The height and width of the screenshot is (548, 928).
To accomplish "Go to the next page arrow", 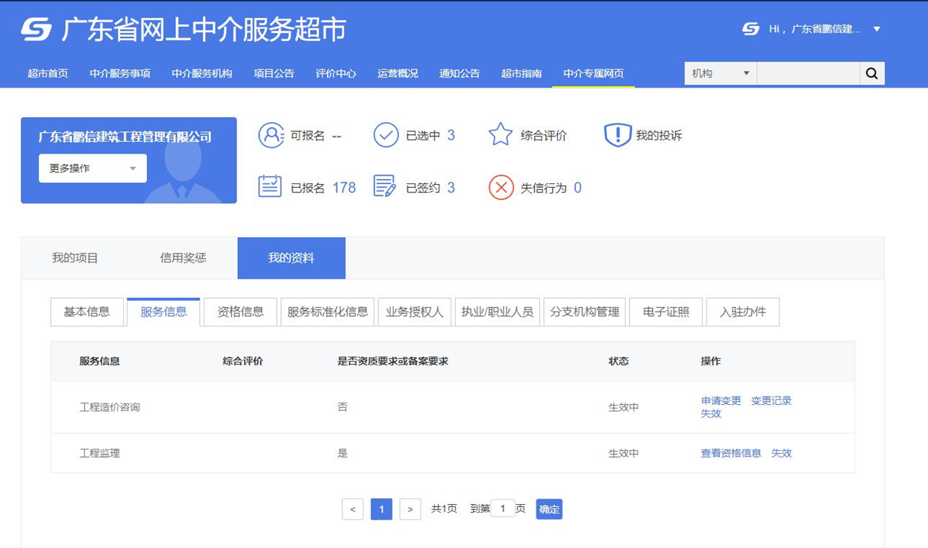I will point(410,509).
